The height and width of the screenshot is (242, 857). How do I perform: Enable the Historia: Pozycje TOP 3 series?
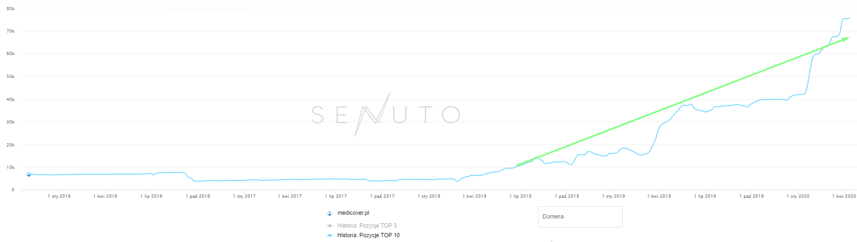click(x=367, y=226)
